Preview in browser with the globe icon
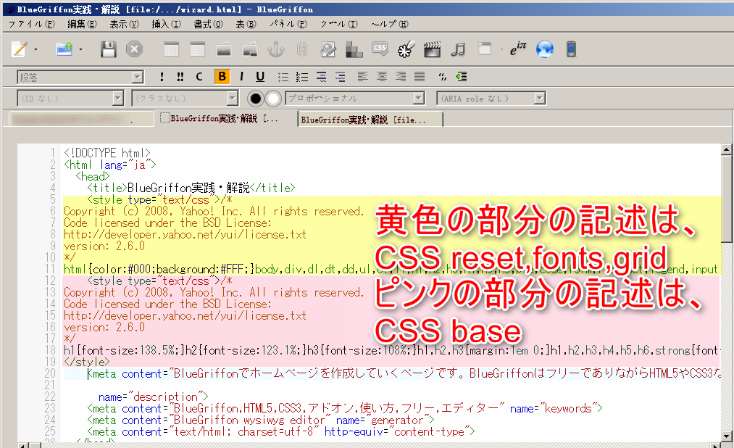The height and width of the screenshot is (448, 734). 545,49
